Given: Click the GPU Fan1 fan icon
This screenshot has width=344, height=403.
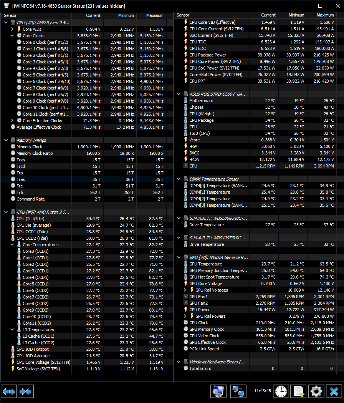Looking at the screenshot, I should pyautogui.click(x=186, y=297).
